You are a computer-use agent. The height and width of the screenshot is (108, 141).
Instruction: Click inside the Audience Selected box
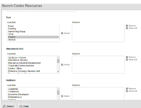[x=98, y=94]
